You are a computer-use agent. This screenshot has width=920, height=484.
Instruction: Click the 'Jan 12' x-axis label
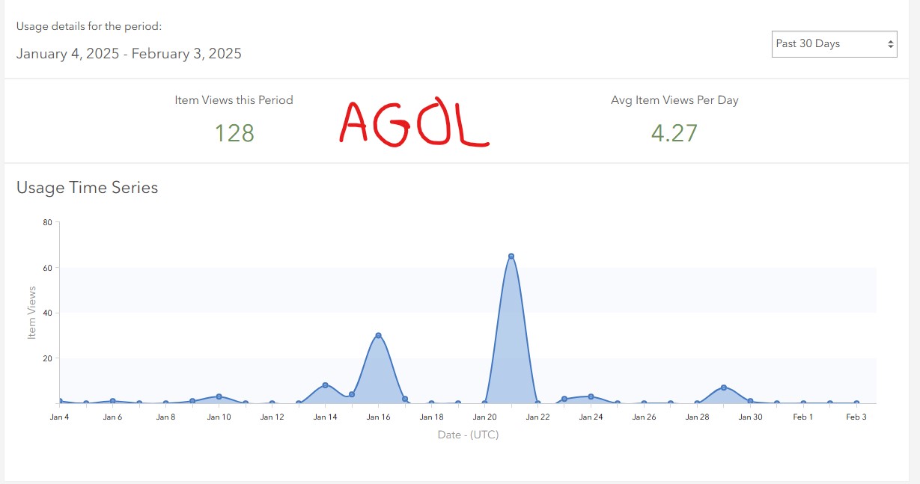pos(272,417)
